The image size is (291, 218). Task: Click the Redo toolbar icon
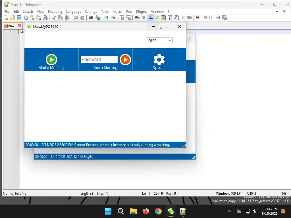82,18
